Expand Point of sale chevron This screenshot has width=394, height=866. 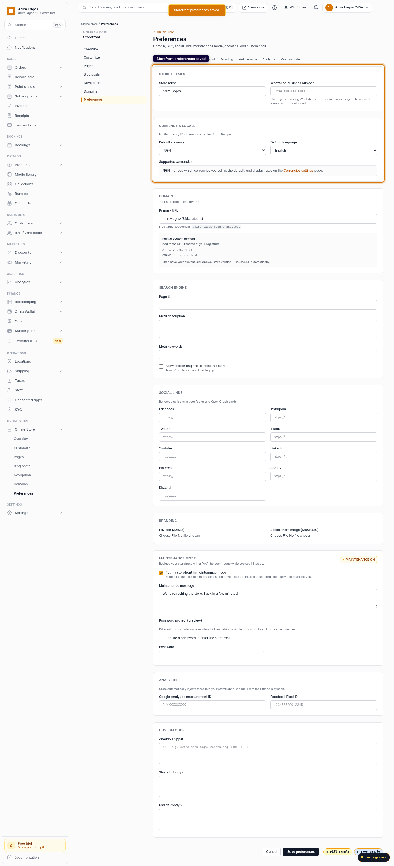click(61, 87)
